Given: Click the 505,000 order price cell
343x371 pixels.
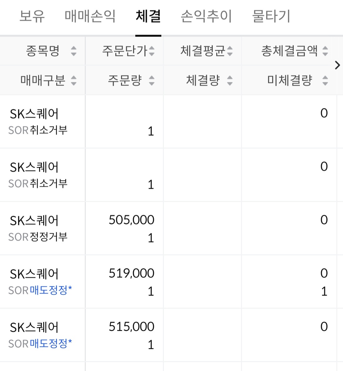Looking at the screenshot, I should tap(131, 220).
